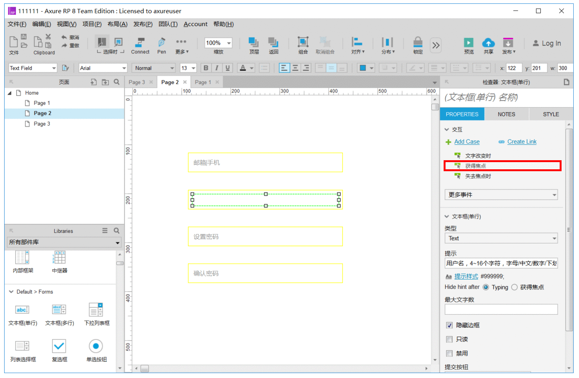Search the Libraries panel
Viewport: 579px width, 378px height.
117,231
